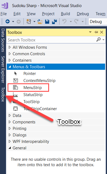Click the Save All icon

point(54,22)
